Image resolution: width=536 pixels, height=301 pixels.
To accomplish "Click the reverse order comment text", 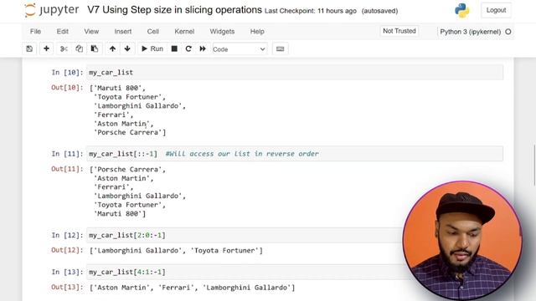I will pyautogui.click(x=242, y=154).
